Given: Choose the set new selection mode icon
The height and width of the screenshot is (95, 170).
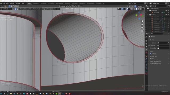Looking at the screenshot, I should [10, 6].
